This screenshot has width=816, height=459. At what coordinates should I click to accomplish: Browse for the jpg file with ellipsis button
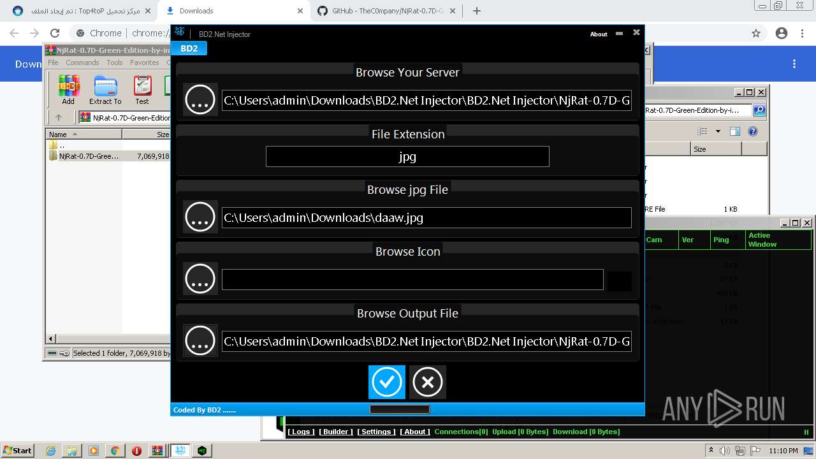[200, 217]
